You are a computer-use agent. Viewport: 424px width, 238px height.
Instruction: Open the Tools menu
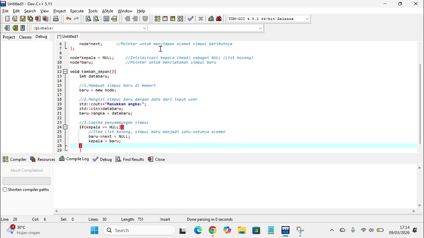click(93, 11)
